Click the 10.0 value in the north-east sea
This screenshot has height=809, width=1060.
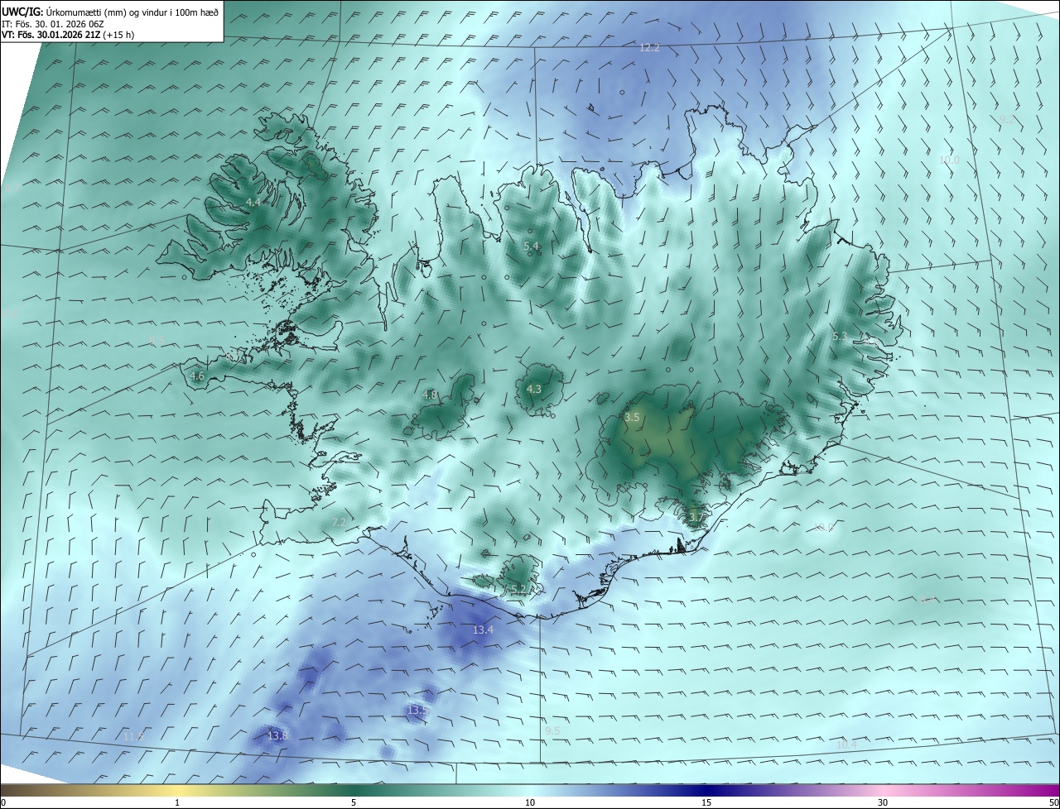[949, 160]
